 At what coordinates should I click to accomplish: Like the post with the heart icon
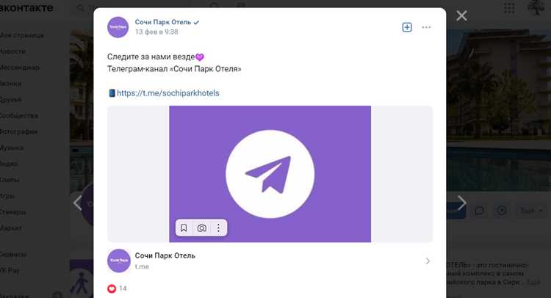tap(112, 288)
